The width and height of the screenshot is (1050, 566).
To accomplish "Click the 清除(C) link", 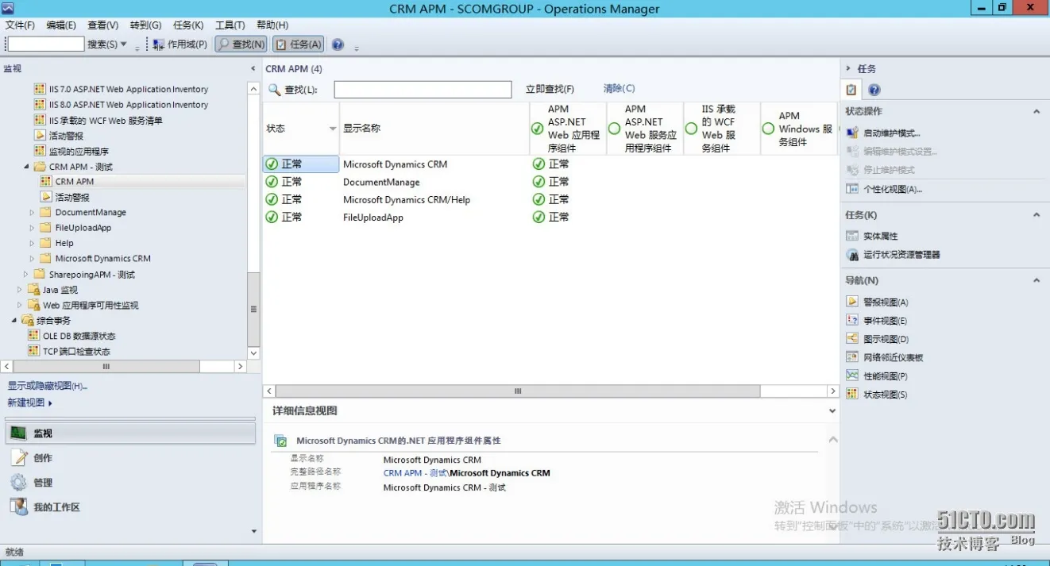I will 619,88.
